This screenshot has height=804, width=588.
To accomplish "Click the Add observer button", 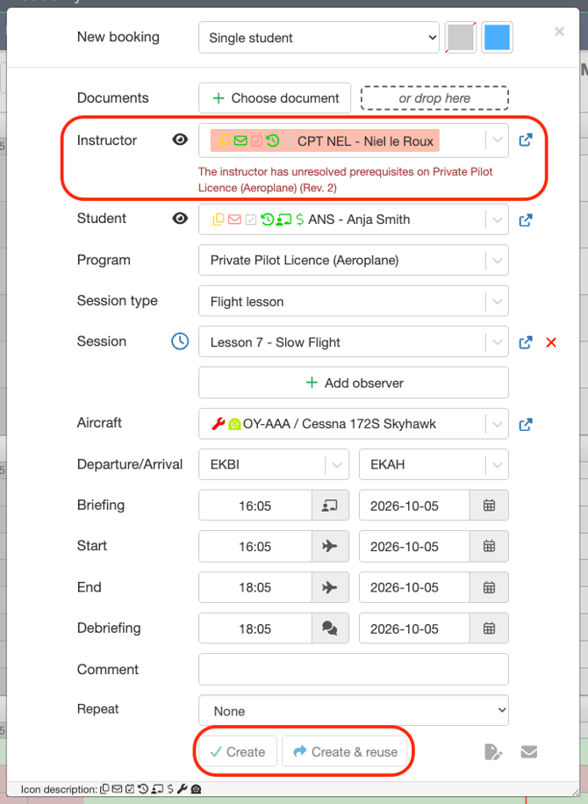I will 354,383.
